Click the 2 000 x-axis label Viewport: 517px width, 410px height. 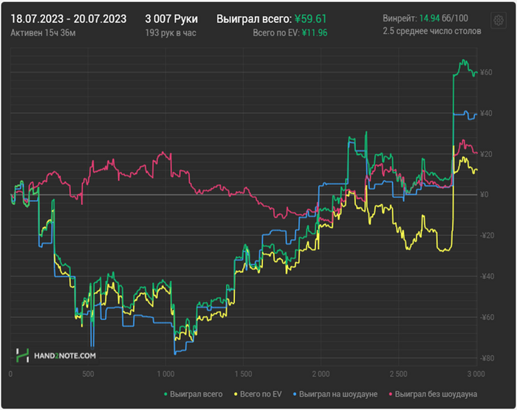point(321,374)
